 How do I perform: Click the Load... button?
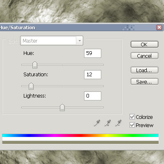(x=144, y=70)
